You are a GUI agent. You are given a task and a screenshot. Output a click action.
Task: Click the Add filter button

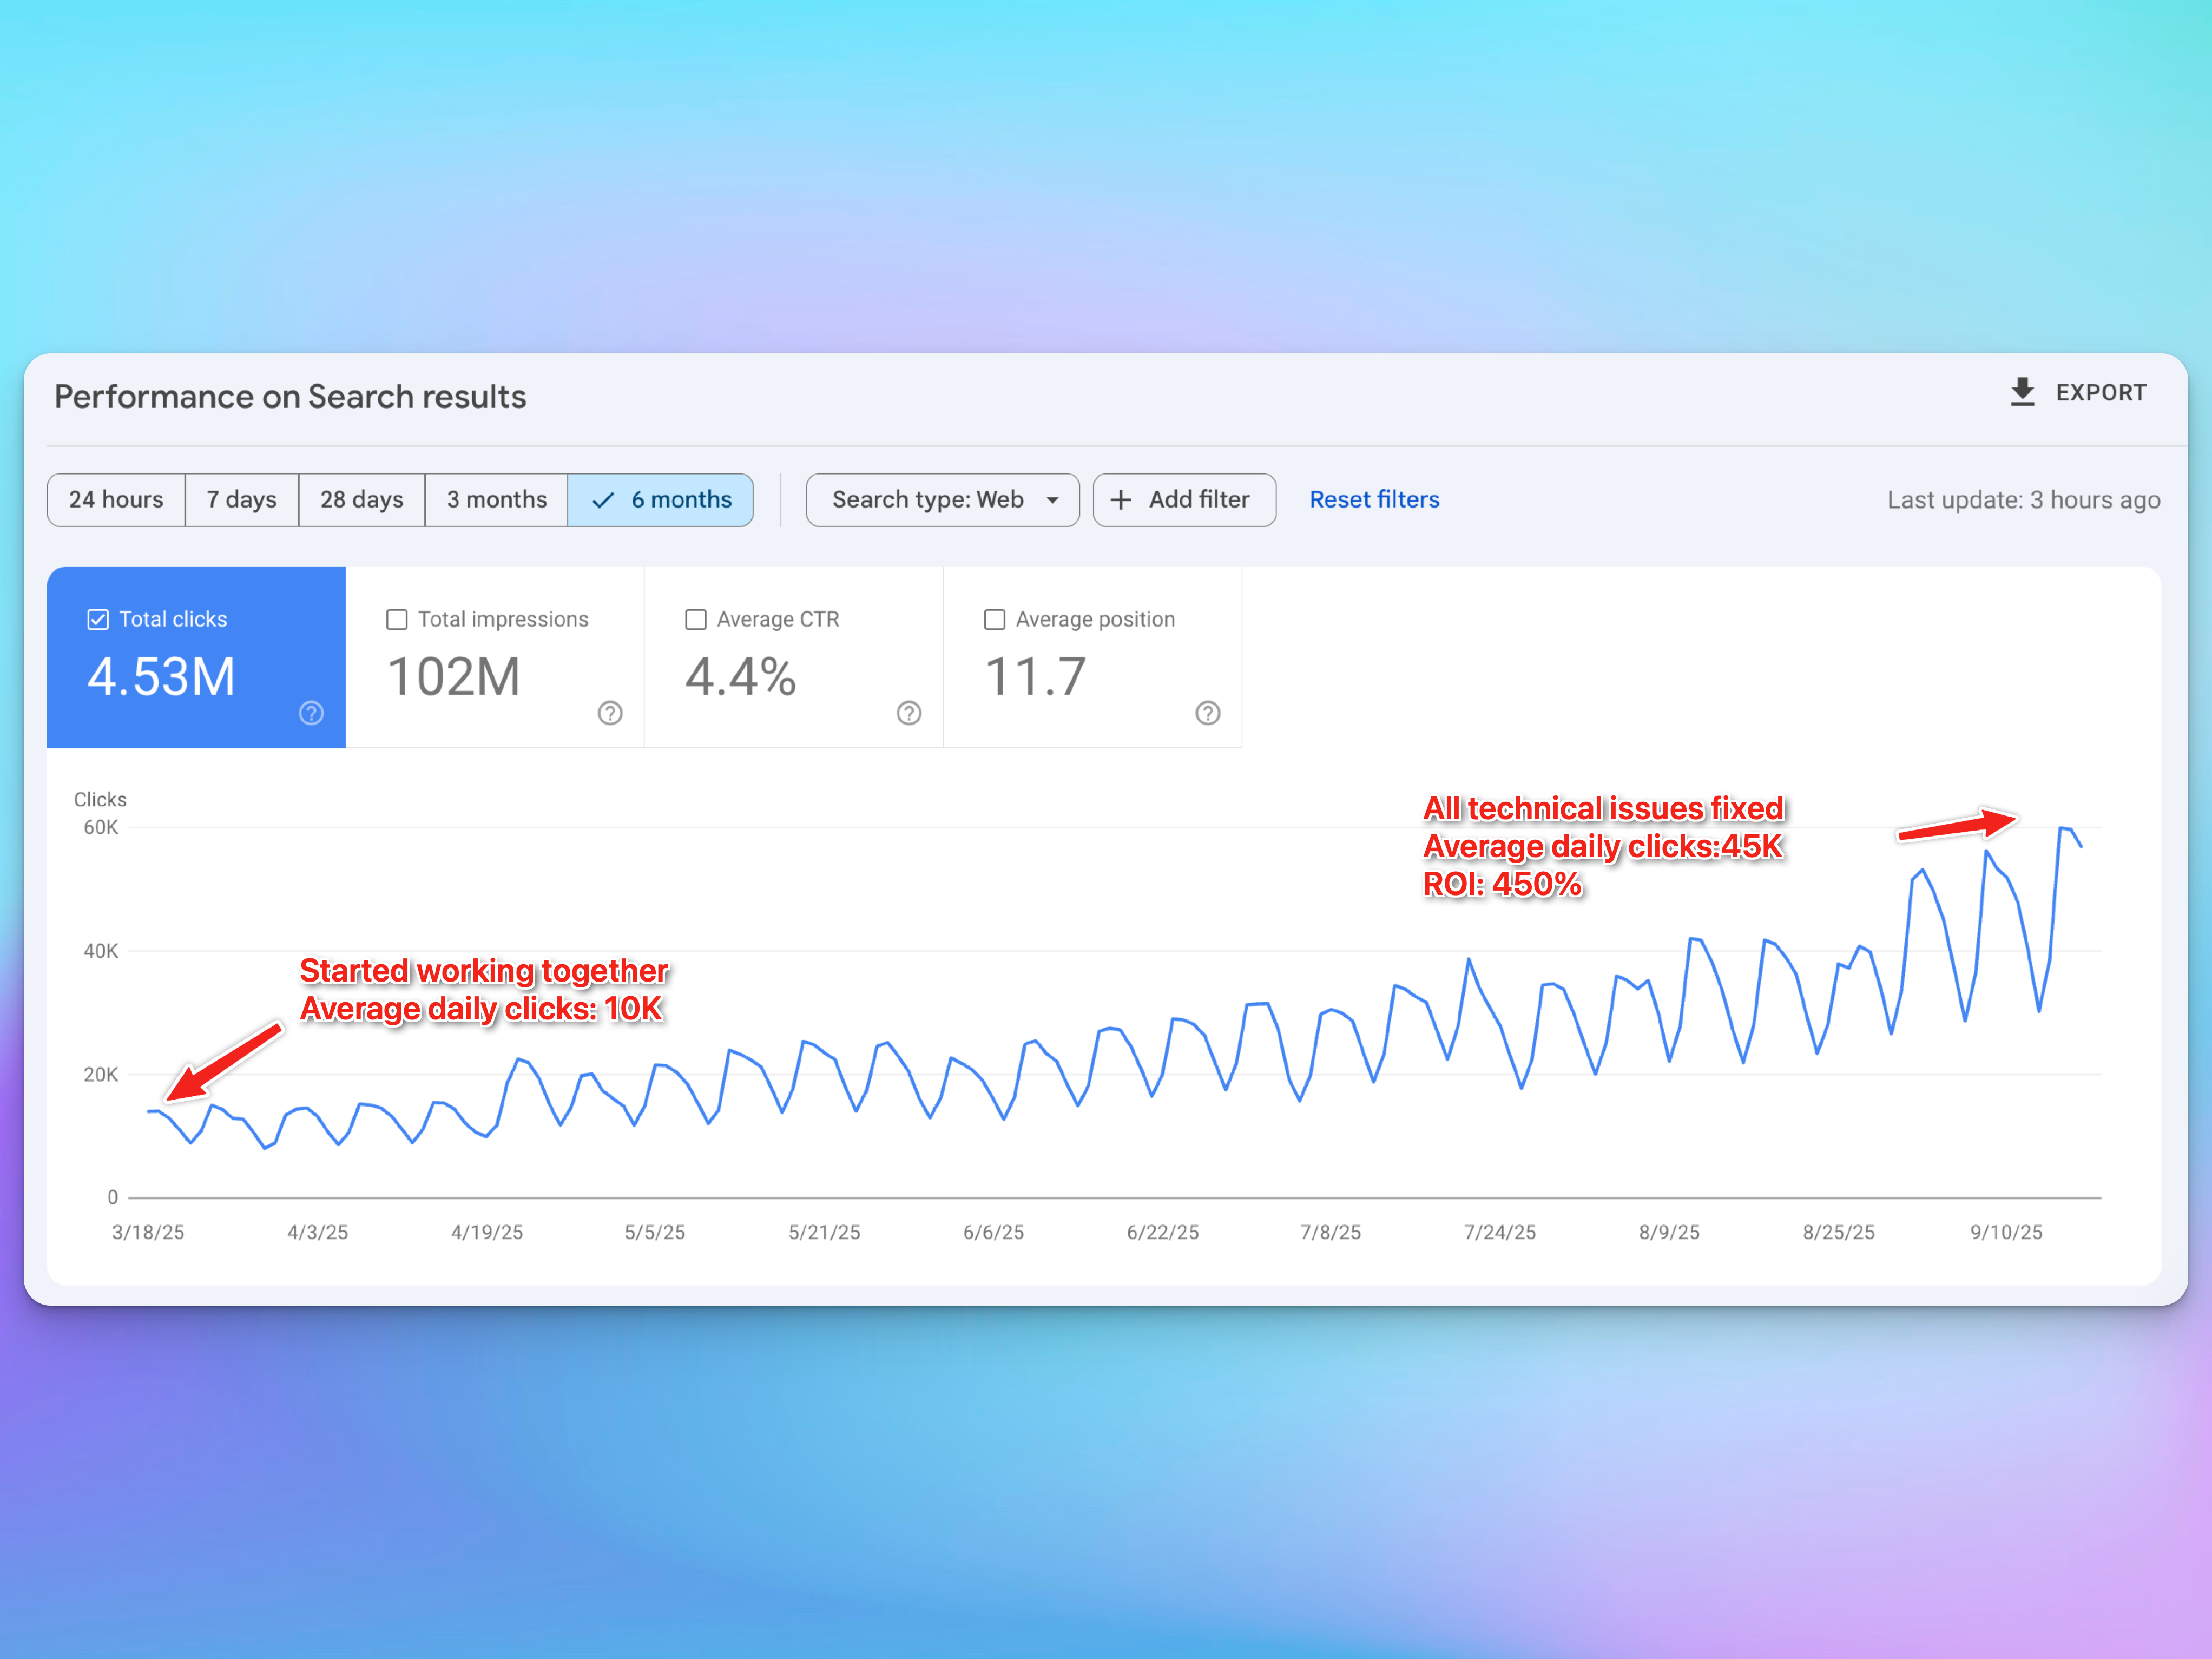point(1184,500)
